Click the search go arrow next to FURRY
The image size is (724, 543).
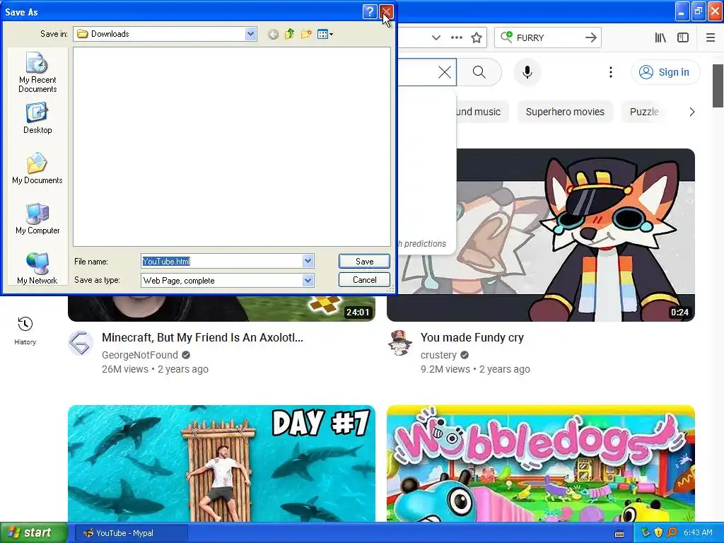tap(591, 38)
